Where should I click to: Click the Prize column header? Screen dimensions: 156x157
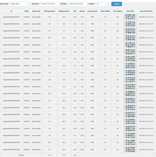pos(75,11)
